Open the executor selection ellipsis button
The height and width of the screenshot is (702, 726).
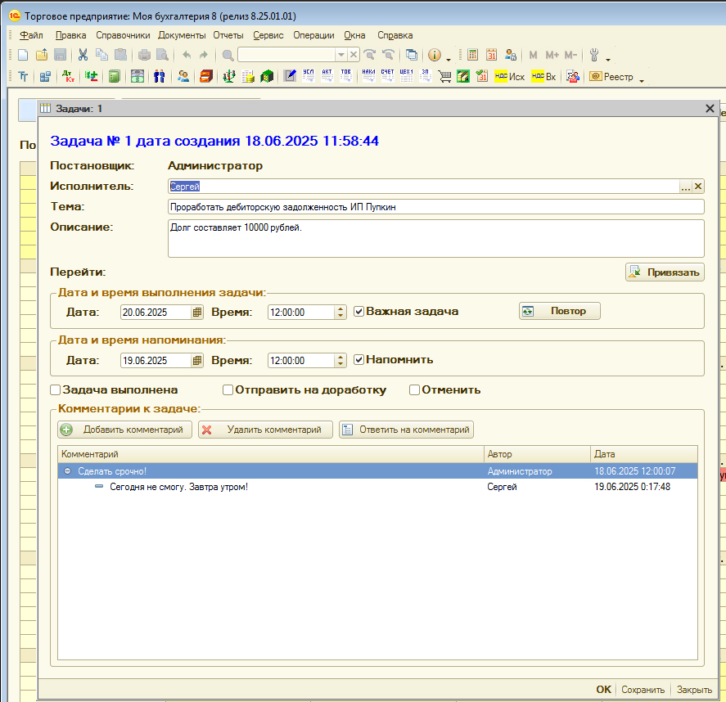coord(685,187)
